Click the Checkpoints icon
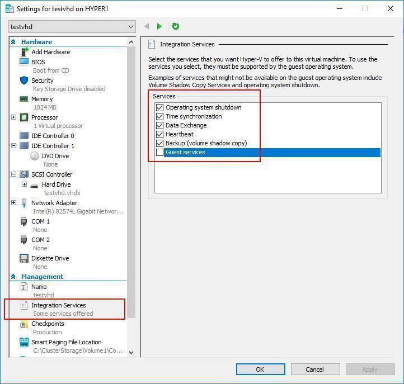The height and width of the screenshot is (384, 404). click(24, 324)
